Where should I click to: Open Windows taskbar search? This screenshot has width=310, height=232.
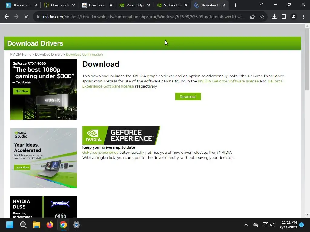pyautogui.click(x=23, y=225)
